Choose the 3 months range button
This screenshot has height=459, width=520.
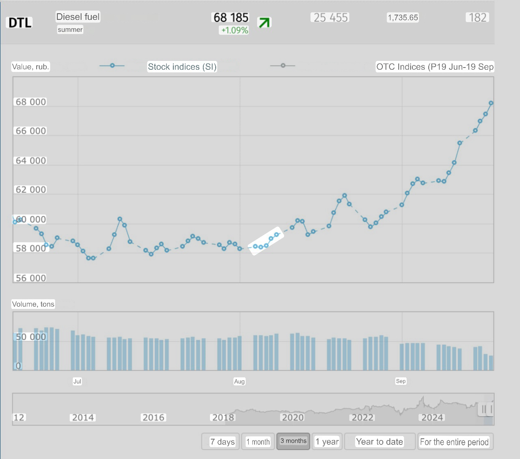[x=293, y=441]
